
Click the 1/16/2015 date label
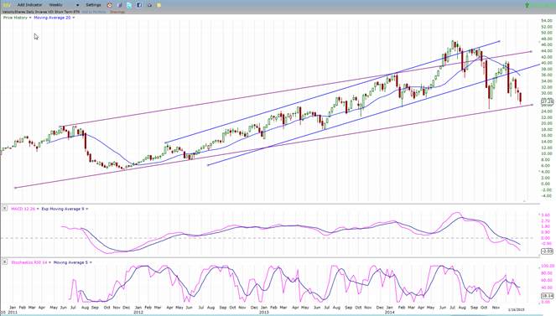pyautogui.click(x=516, y=309)
